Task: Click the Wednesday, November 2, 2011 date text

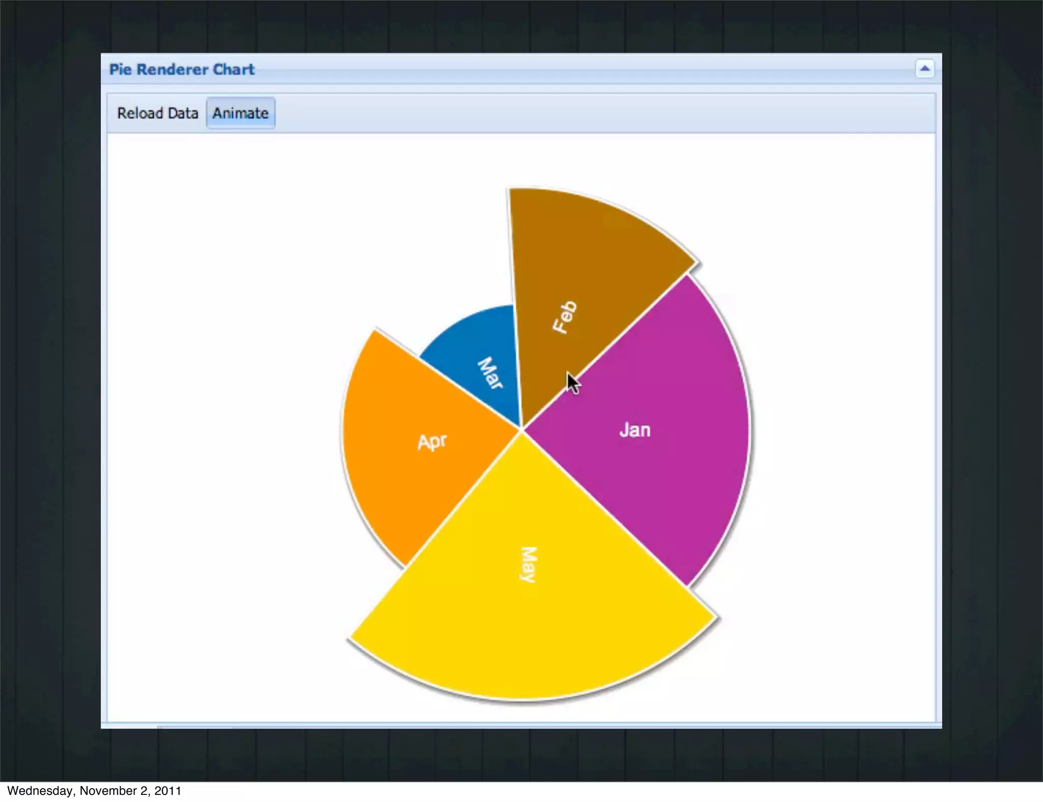Action: click(94, 791)
